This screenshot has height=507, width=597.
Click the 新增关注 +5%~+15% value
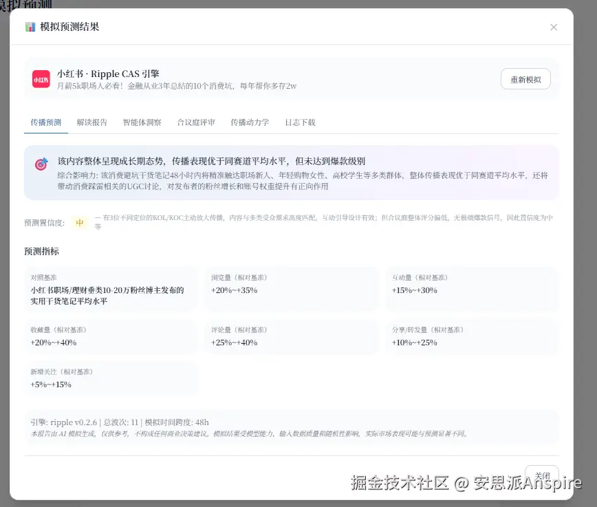(x=51, y=385)
